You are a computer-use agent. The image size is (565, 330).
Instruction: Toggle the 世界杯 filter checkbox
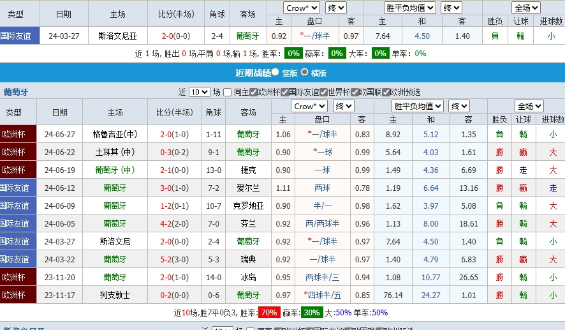(x=324, y=92)
